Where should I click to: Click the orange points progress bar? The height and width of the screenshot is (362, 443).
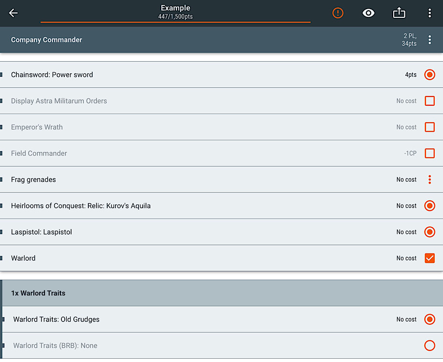175,22
